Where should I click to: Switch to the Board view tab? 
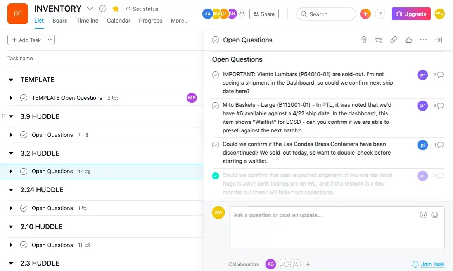60,21
